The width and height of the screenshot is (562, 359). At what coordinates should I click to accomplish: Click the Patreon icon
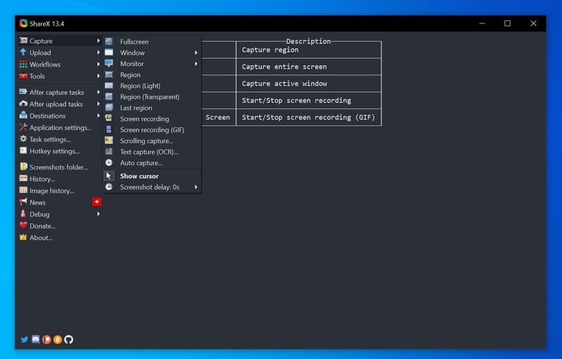46,339
